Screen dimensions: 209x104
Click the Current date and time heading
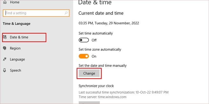tap(101, 13)
